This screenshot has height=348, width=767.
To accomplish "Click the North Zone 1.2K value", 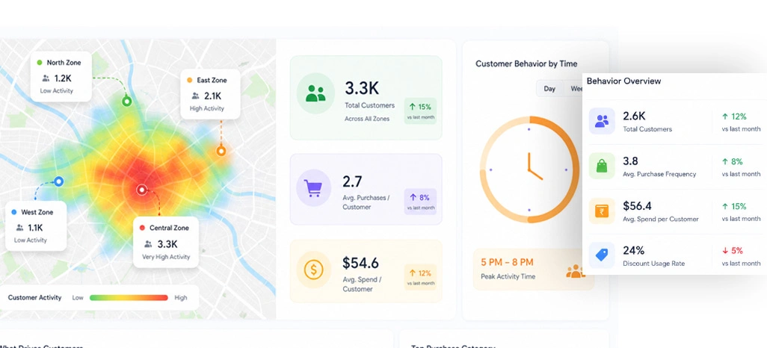I will tap(63, 78).
